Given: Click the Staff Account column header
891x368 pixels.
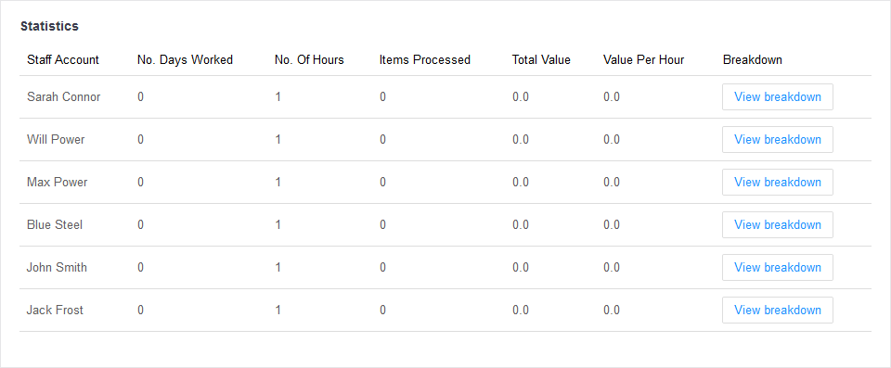Looking at the screenshot, I should 63,59.
